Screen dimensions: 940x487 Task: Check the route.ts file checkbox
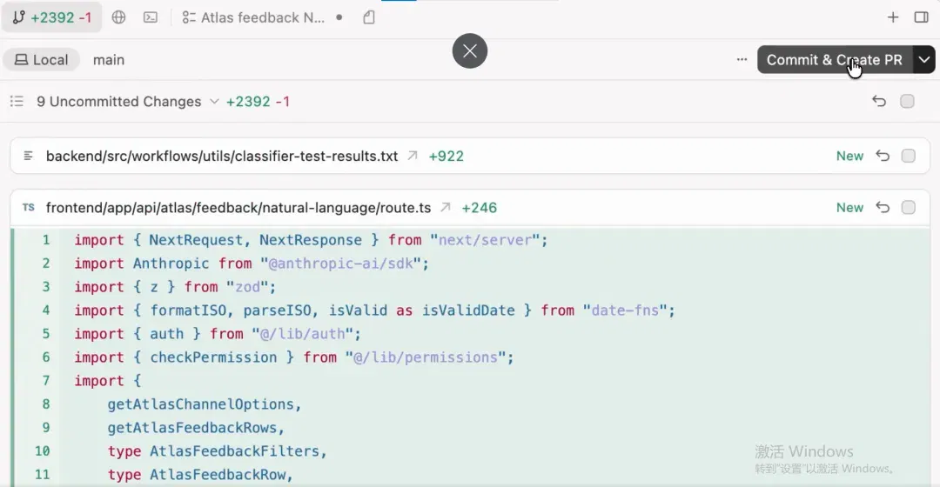pyautogui.click(x=908, y=207)
